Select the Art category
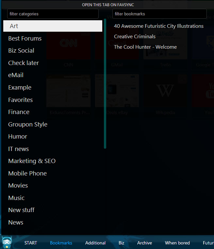Image resolution: width=214 pixels, height=249 pixels. [x=53, y=26]
